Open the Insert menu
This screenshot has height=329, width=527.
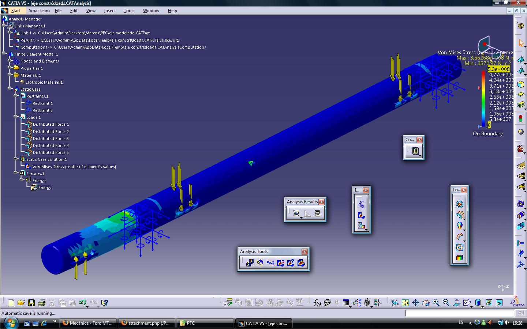pyautogui.click(x=109, y=11)
